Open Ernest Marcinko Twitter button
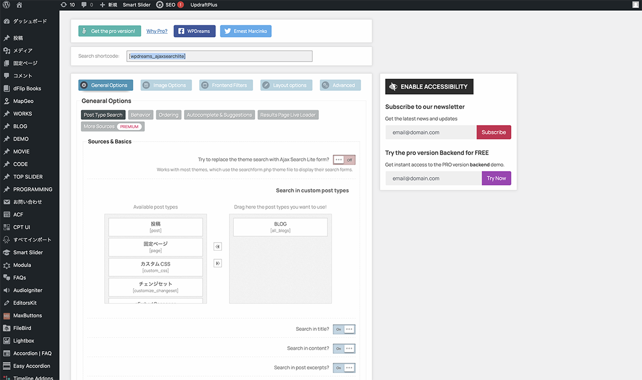 246,32
